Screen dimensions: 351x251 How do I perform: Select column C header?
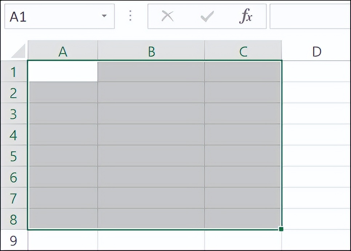pyautogui.click(x=243, y=52)
